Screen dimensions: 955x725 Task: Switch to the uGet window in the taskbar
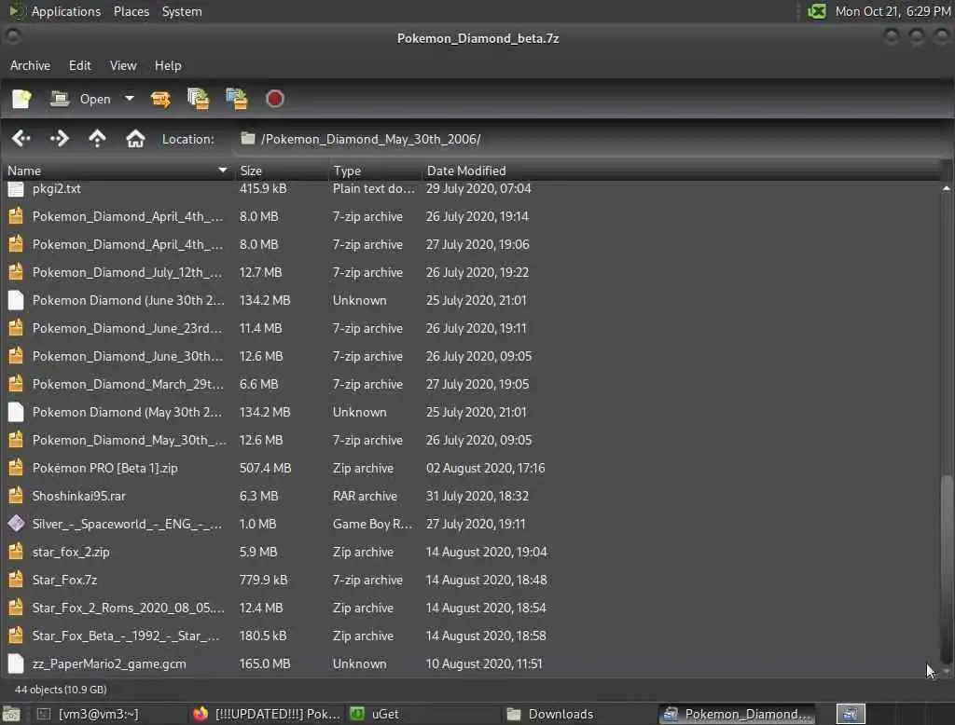point(423,714)
